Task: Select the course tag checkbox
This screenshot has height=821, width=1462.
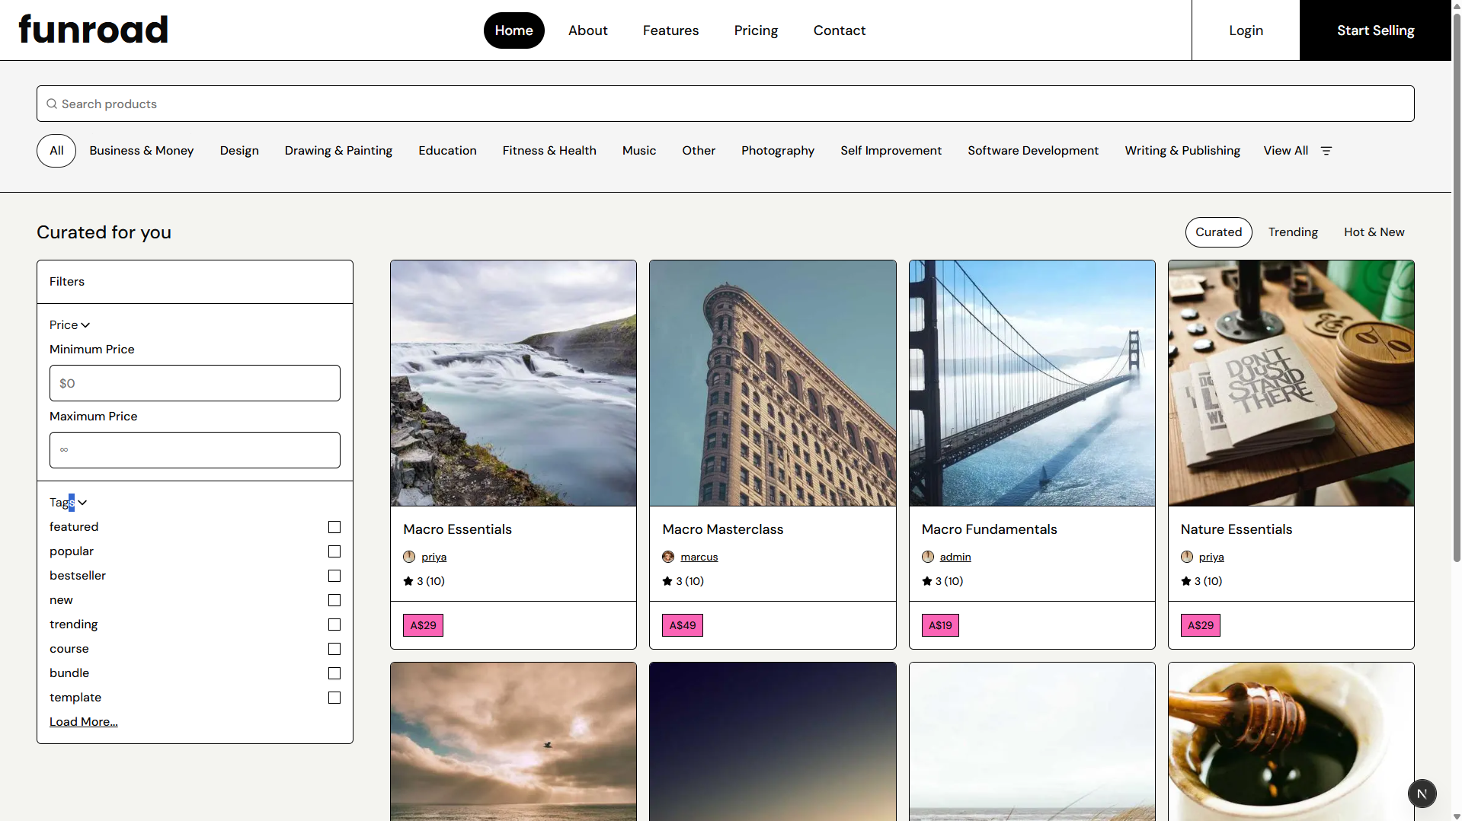Action: click(334, 649)
